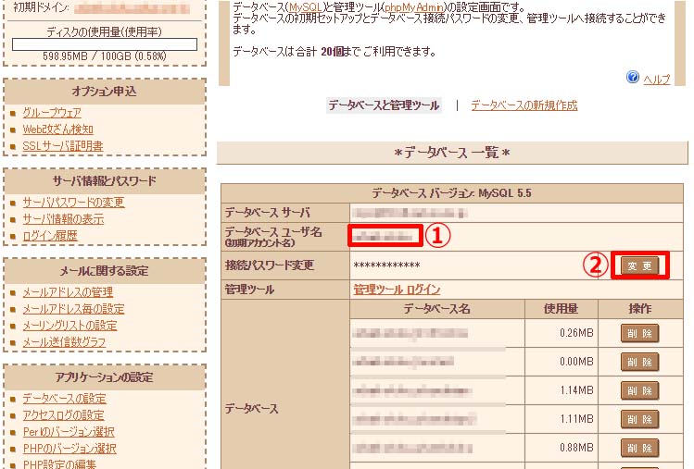
Task: Click 削除 for the 1.11MB database
Action: click(x=639, y=419)
